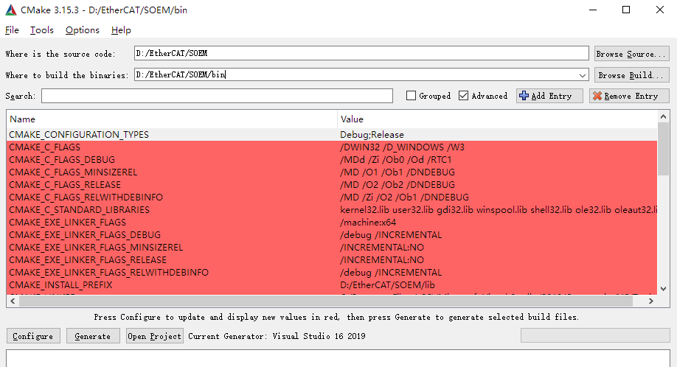Viewport: 677px width, 367px height.
Task: Click the /MDd /Zi /Ob0 /Od /RTC1 value
Action: (x=396, y=160)
